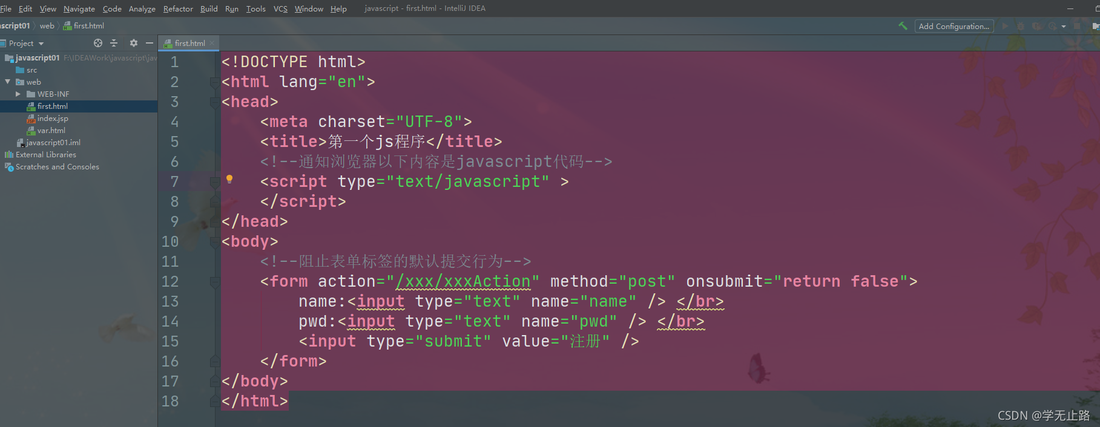
Task: Open the View menu
Action: coord(48,8)
